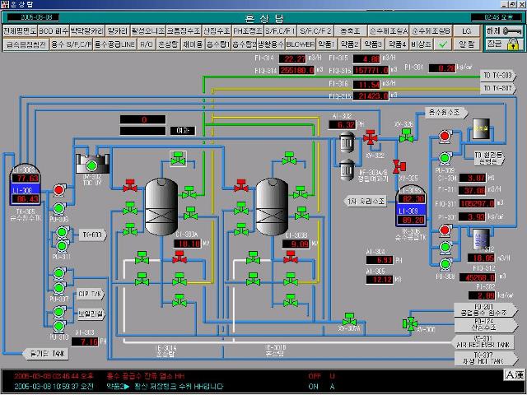Select the lower MF-303 fine filter vessel
Screen dimensions: 527x395
[347, 170]
